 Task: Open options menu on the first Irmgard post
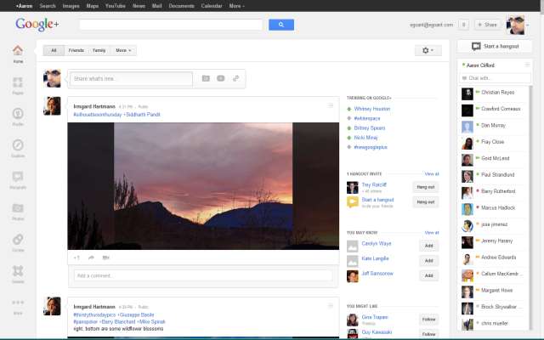331,105
